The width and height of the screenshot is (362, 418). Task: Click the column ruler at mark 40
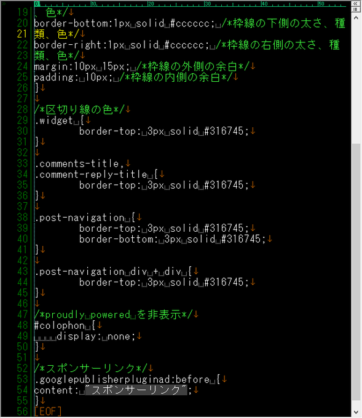tap(264, 4)
